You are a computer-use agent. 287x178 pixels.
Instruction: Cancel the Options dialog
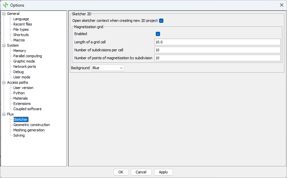141,172
